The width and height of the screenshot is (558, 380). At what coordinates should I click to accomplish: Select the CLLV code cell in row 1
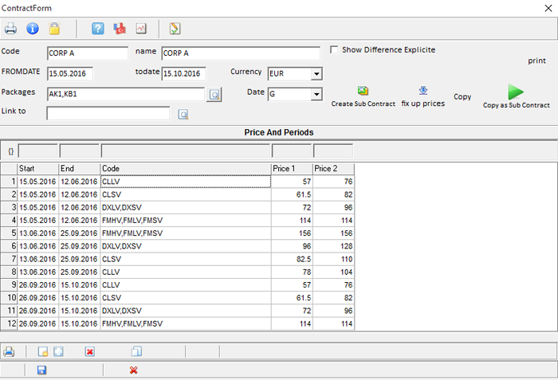click(x=186, y=182)
